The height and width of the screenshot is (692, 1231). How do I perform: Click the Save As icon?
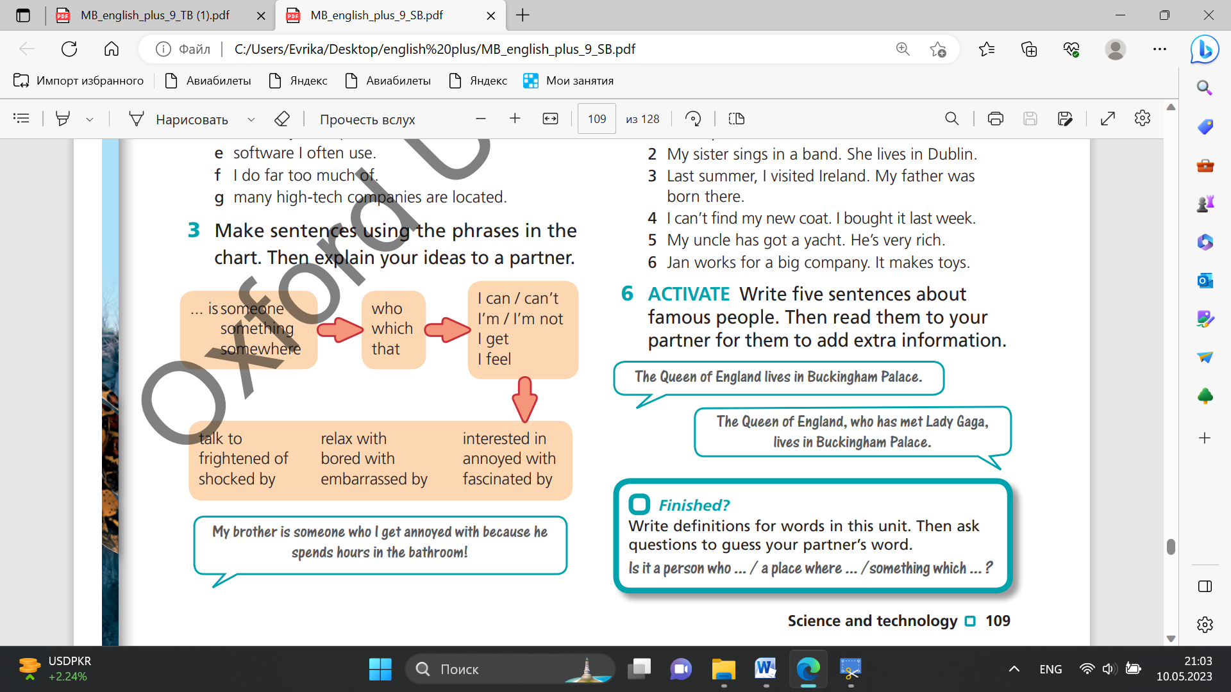click(1065, 119)
